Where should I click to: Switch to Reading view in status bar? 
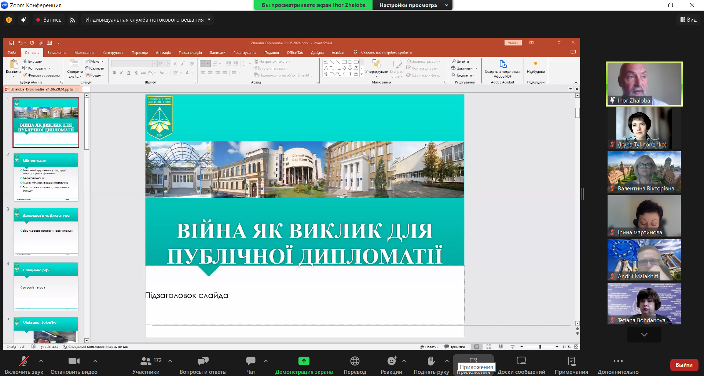(x=500, y=346)
